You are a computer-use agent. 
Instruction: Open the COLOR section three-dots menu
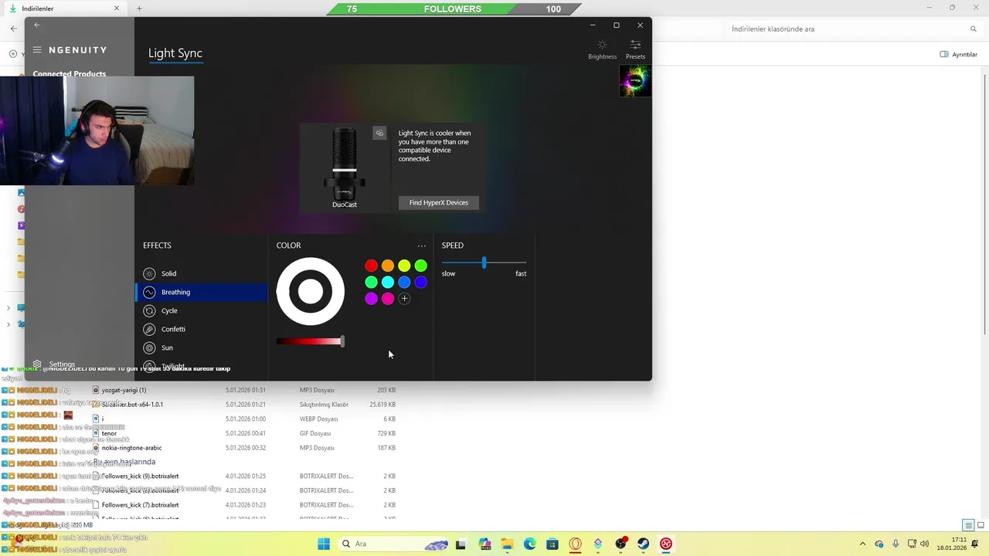[x=421, y=246]
